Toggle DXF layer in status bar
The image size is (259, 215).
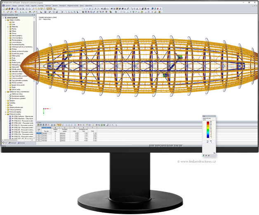[x=181, y=146]
